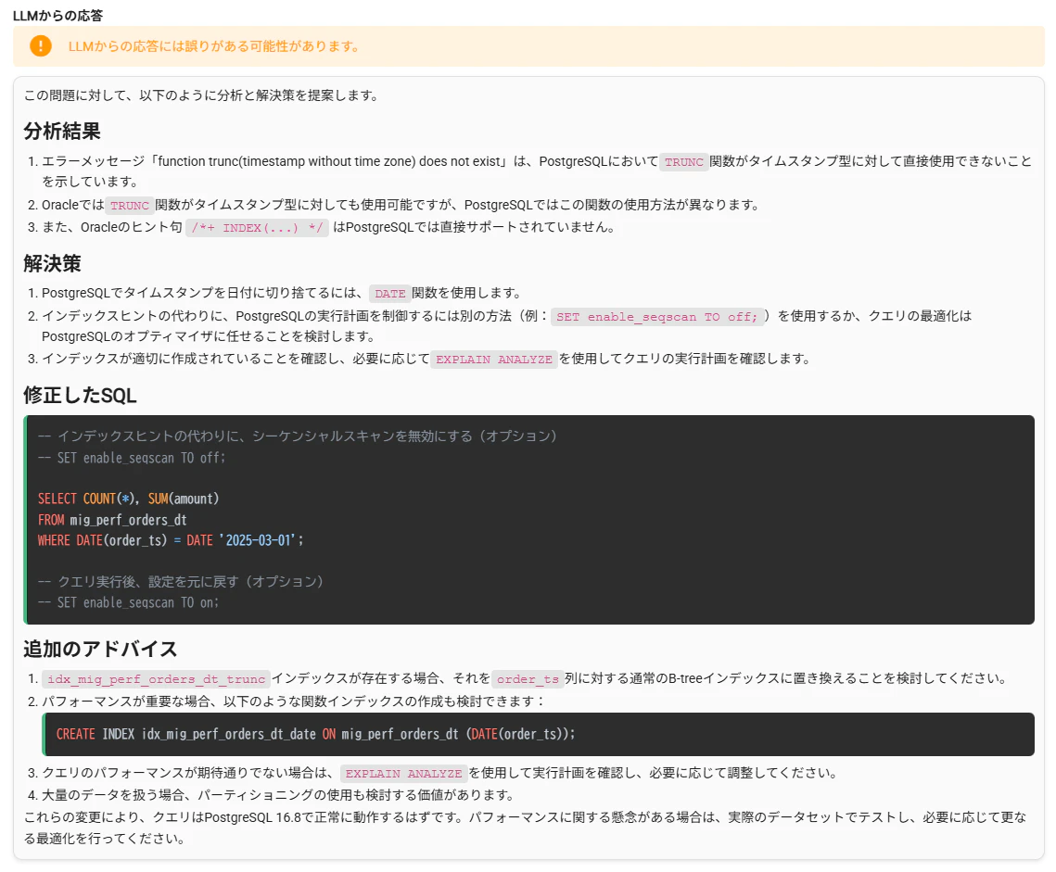This screenshot has width=1056, height=872.
Task: Click the '解決策' heading
Action: point(52,263)
